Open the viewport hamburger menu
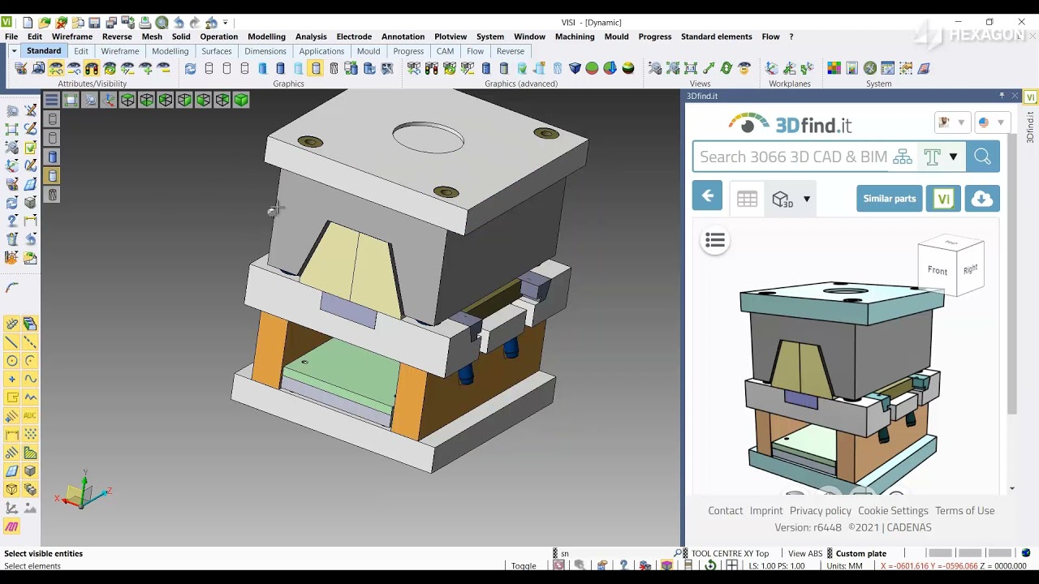This screenshot has width=1039, height=584. click(51, 100)
